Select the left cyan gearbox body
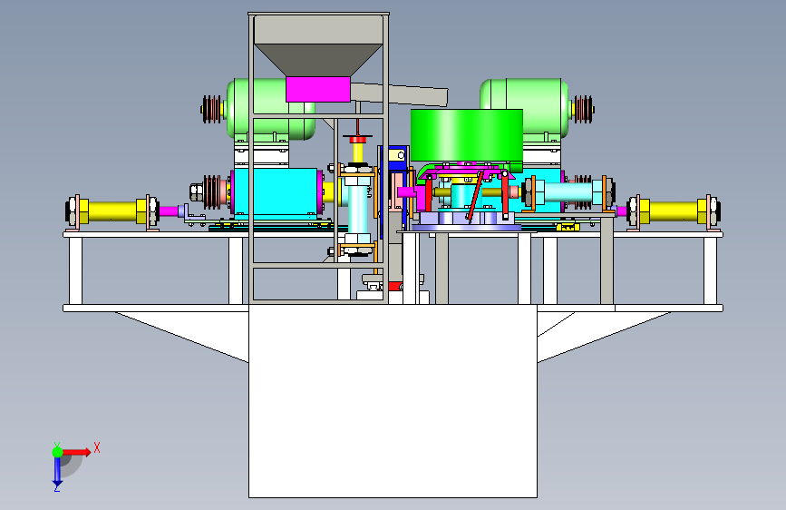786x510 pixels. 276,192
